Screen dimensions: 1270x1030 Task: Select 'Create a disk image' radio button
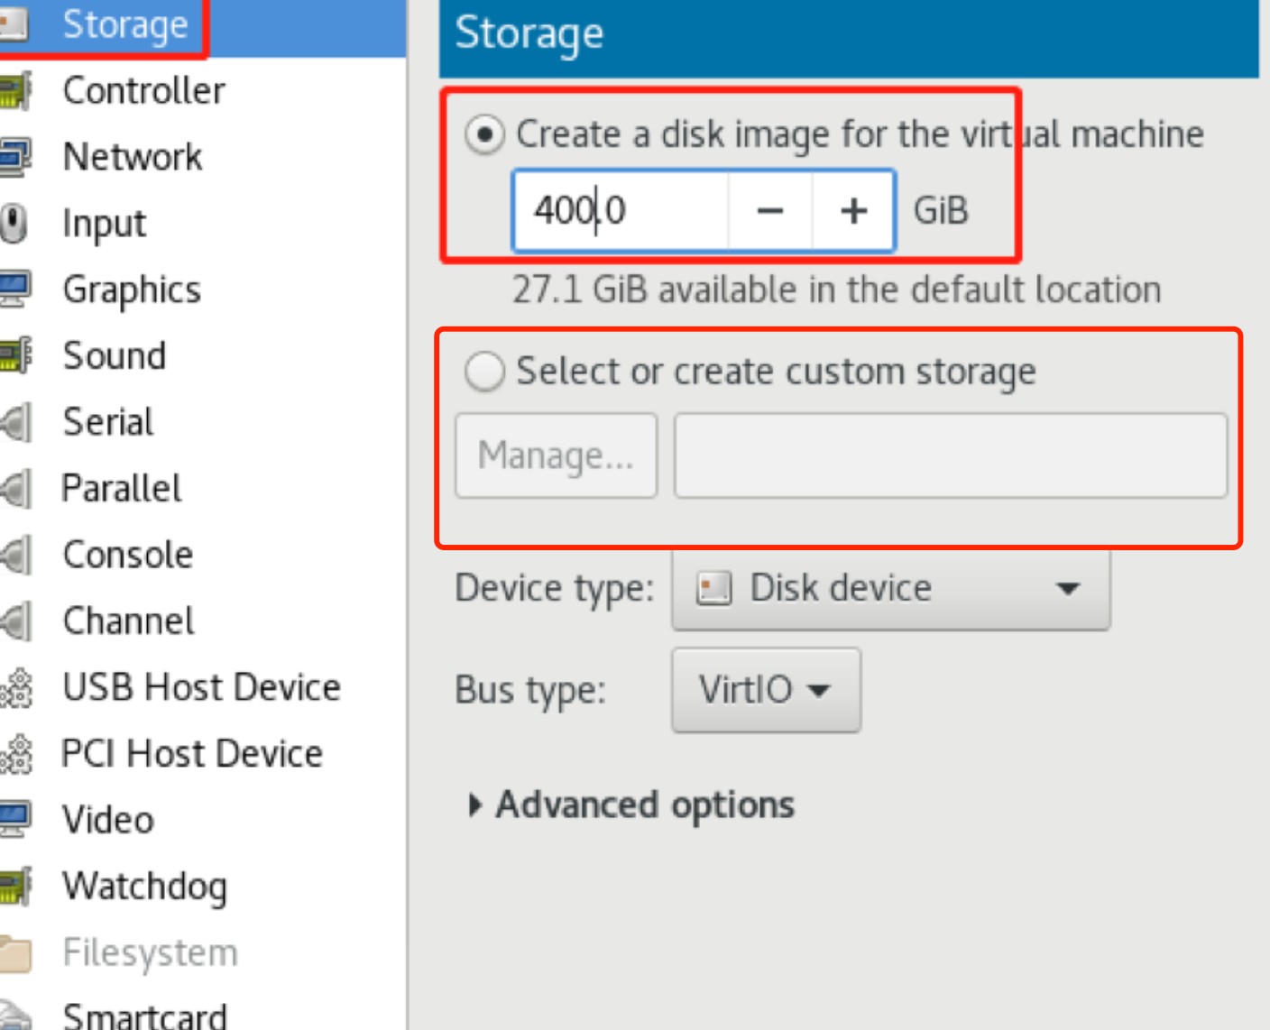484,135
